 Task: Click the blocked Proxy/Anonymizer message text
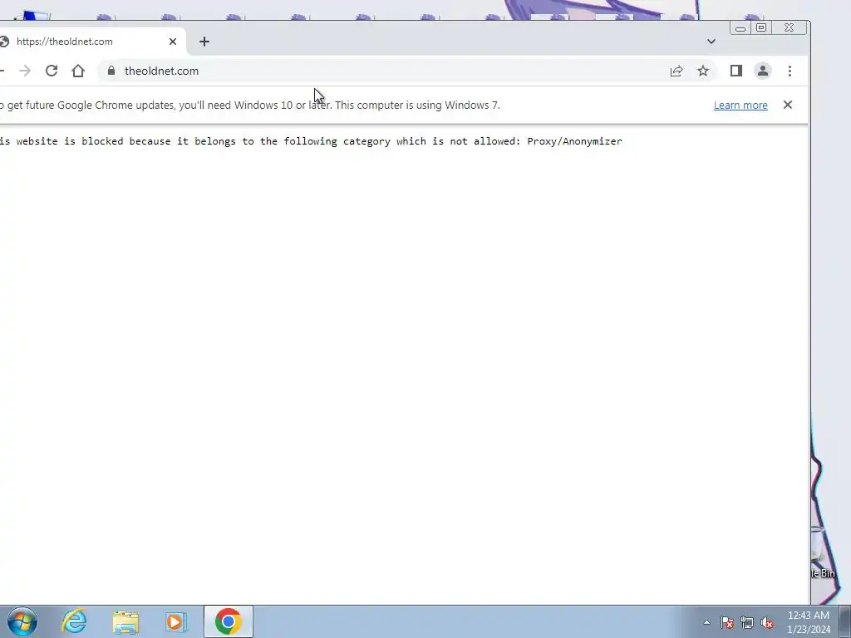[x=311, y=141]
